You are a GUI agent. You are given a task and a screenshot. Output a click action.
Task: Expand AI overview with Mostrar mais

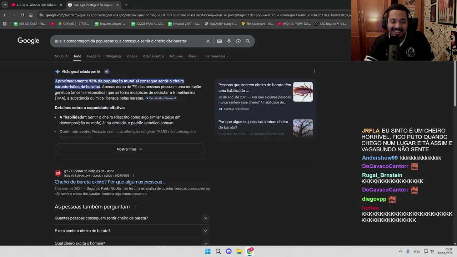(x=130, y=149)
